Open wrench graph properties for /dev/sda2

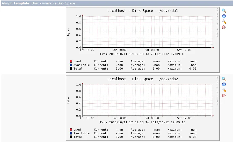224,90
